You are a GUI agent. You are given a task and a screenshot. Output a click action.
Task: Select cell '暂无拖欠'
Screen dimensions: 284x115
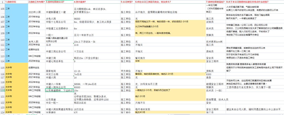[x=170, y=56]
